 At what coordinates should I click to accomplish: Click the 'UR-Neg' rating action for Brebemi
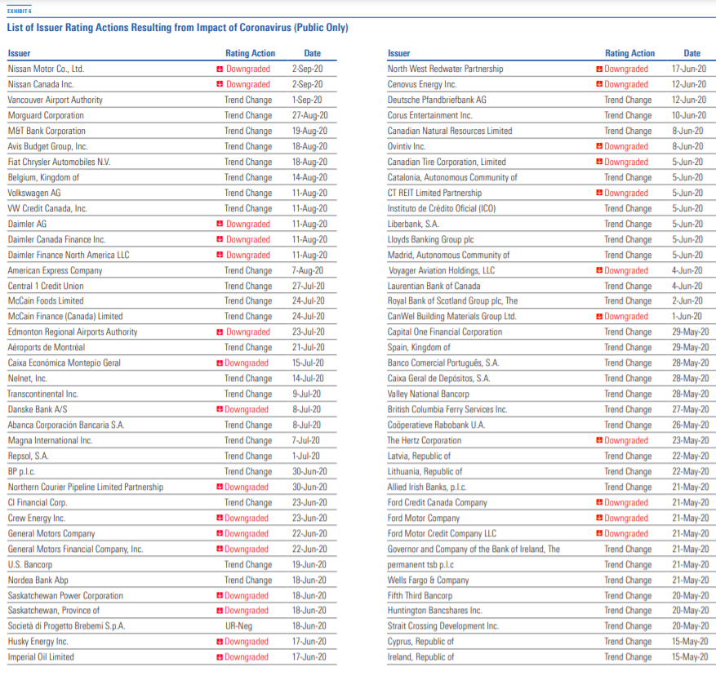(238, 626)
